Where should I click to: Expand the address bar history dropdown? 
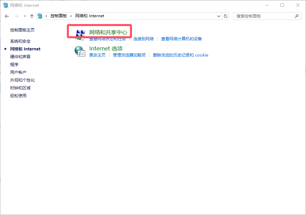pos(218,16)
